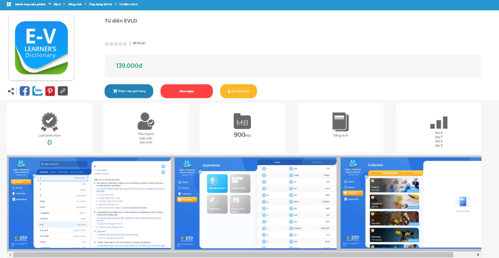Click Phụ huynh text
Viewport: 499px width, 258px height.
click(146, 134)
